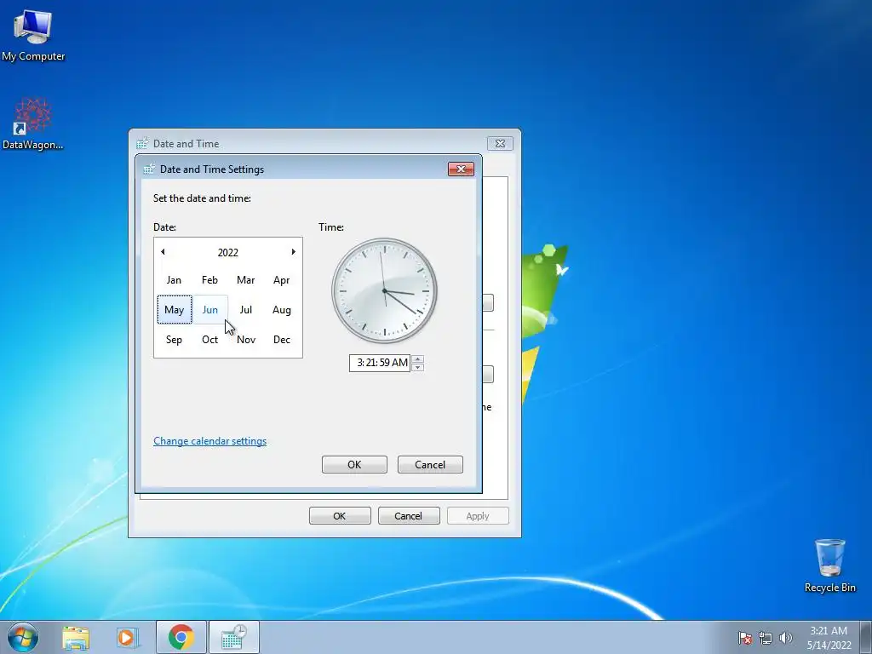Click the analog clock face
Screen dimensions: 872x654
click(x=384, y=291)
